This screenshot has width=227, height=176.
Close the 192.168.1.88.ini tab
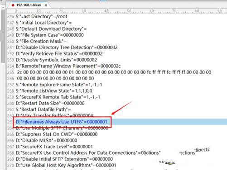46,5
